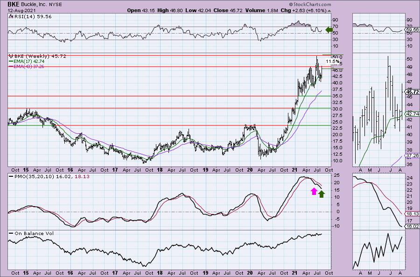Click the BKE ticker symbol in the header
Screen dimensions: 420x277
(13, 4)
